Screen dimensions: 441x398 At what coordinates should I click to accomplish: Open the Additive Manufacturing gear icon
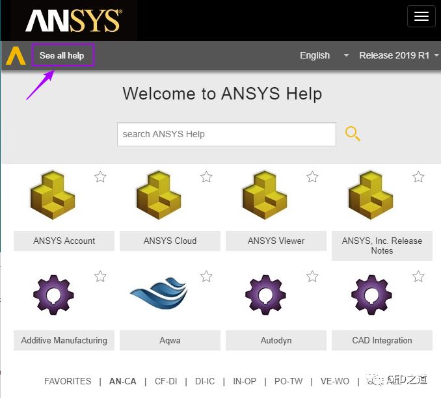[53, 295]
